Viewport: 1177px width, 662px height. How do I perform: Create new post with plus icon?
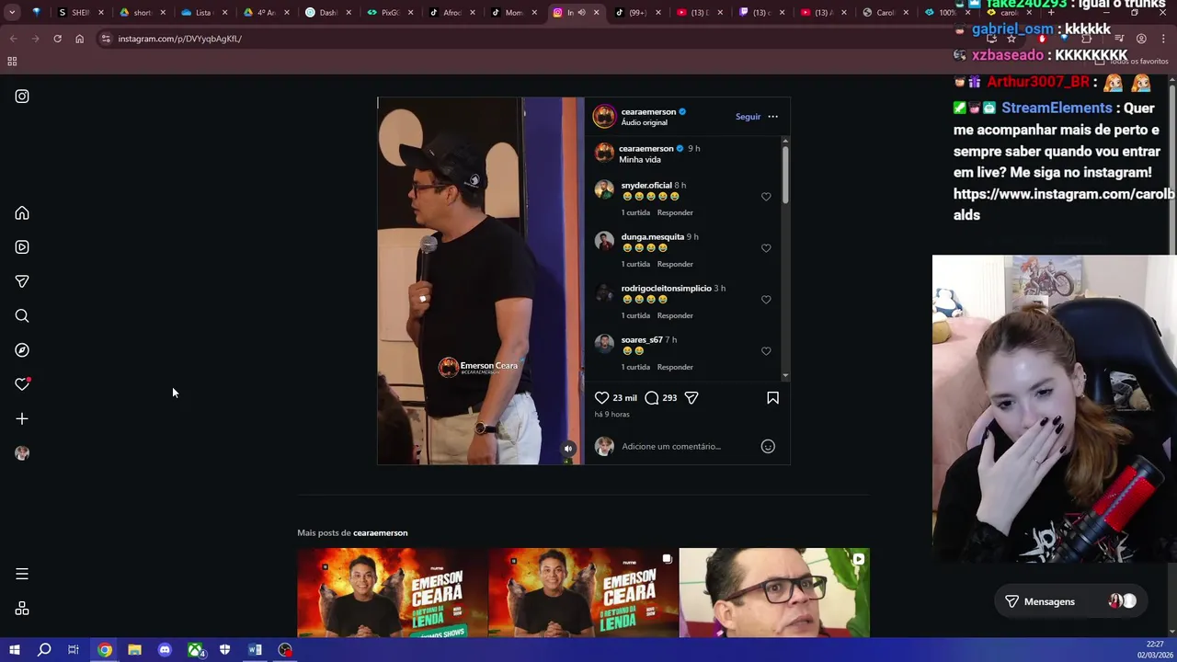tap(22, 419)
